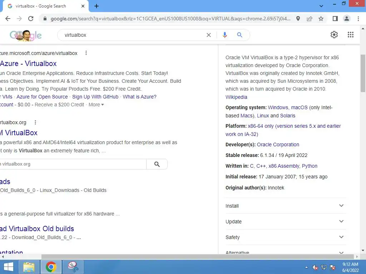The height and width of the screenshot is (274, 366).
Task: Click the browser address bar URL
Action: pyautogui.click(x=170, y=19)
